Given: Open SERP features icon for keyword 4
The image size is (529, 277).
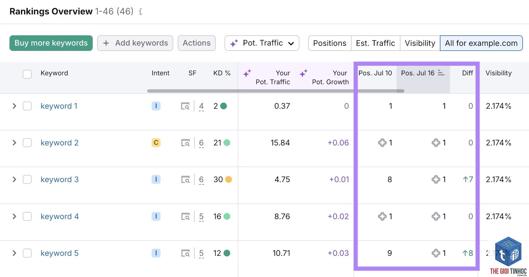Looking at the screenshot, I should coord(185,217).
